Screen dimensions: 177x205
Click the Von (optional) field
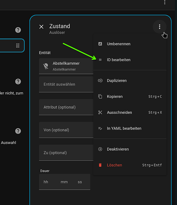pyautogui.click(x=66, y=130)
